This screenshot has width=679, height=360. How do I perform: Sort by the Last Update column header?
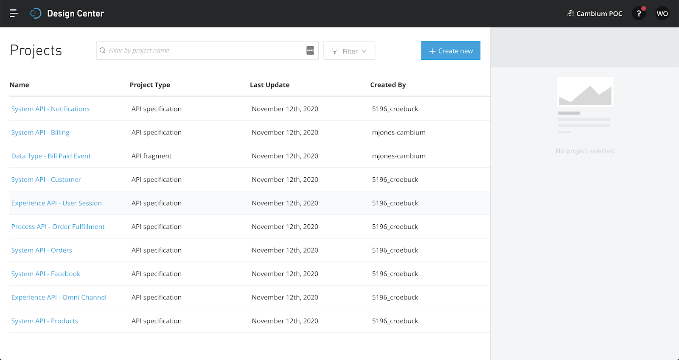coord(269,85)
